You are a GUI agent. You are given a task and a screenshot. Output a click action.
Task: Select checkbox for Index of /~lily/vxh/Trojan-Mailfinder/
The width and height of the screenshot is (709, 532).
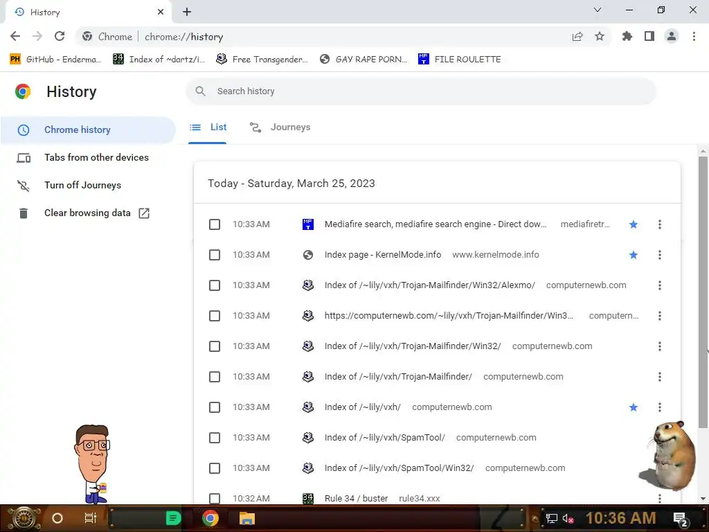coord(215,377)
